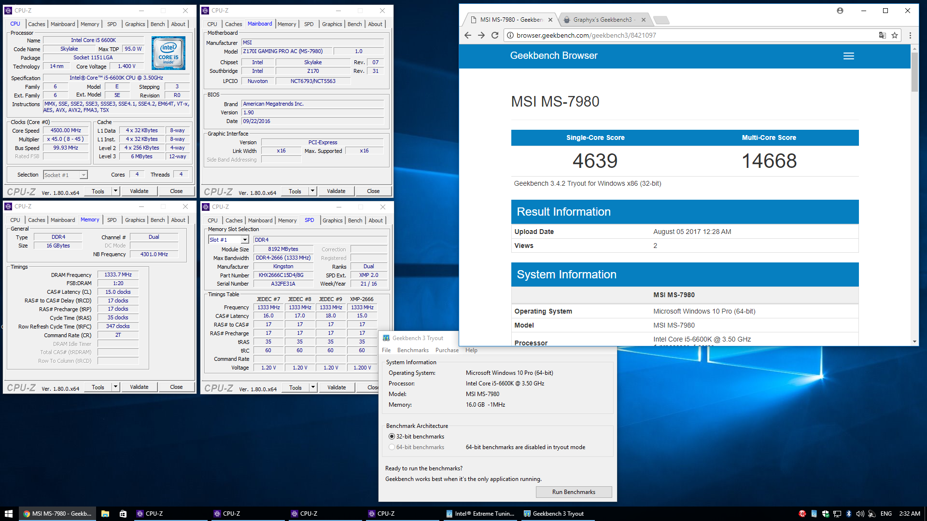Viewport: 927px width, 521px height.
Task: Open File Explorer from the taskbar
Action: (105, 514)
